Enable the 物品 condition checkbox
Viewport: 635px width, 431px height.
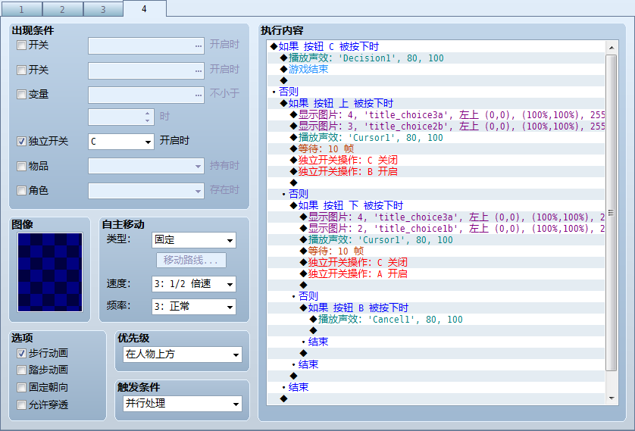coord(21,166)
